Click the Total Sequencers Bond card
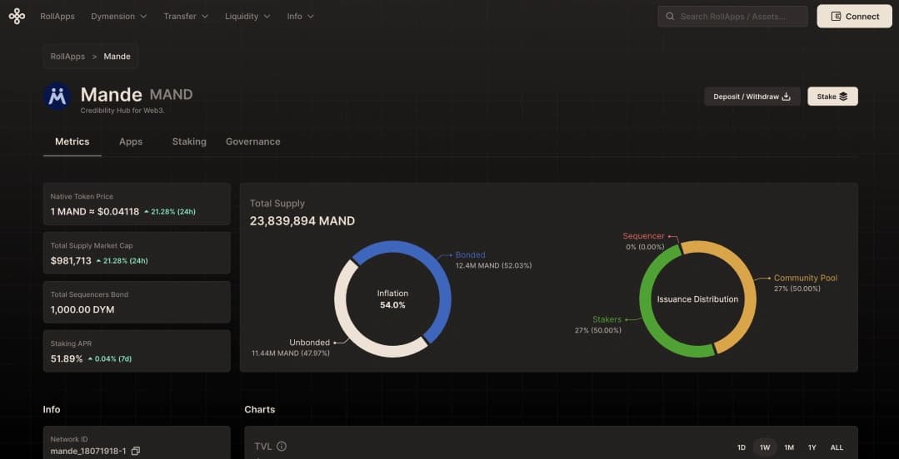The width and height of the screenshot is (899, 459). [137, 302]
